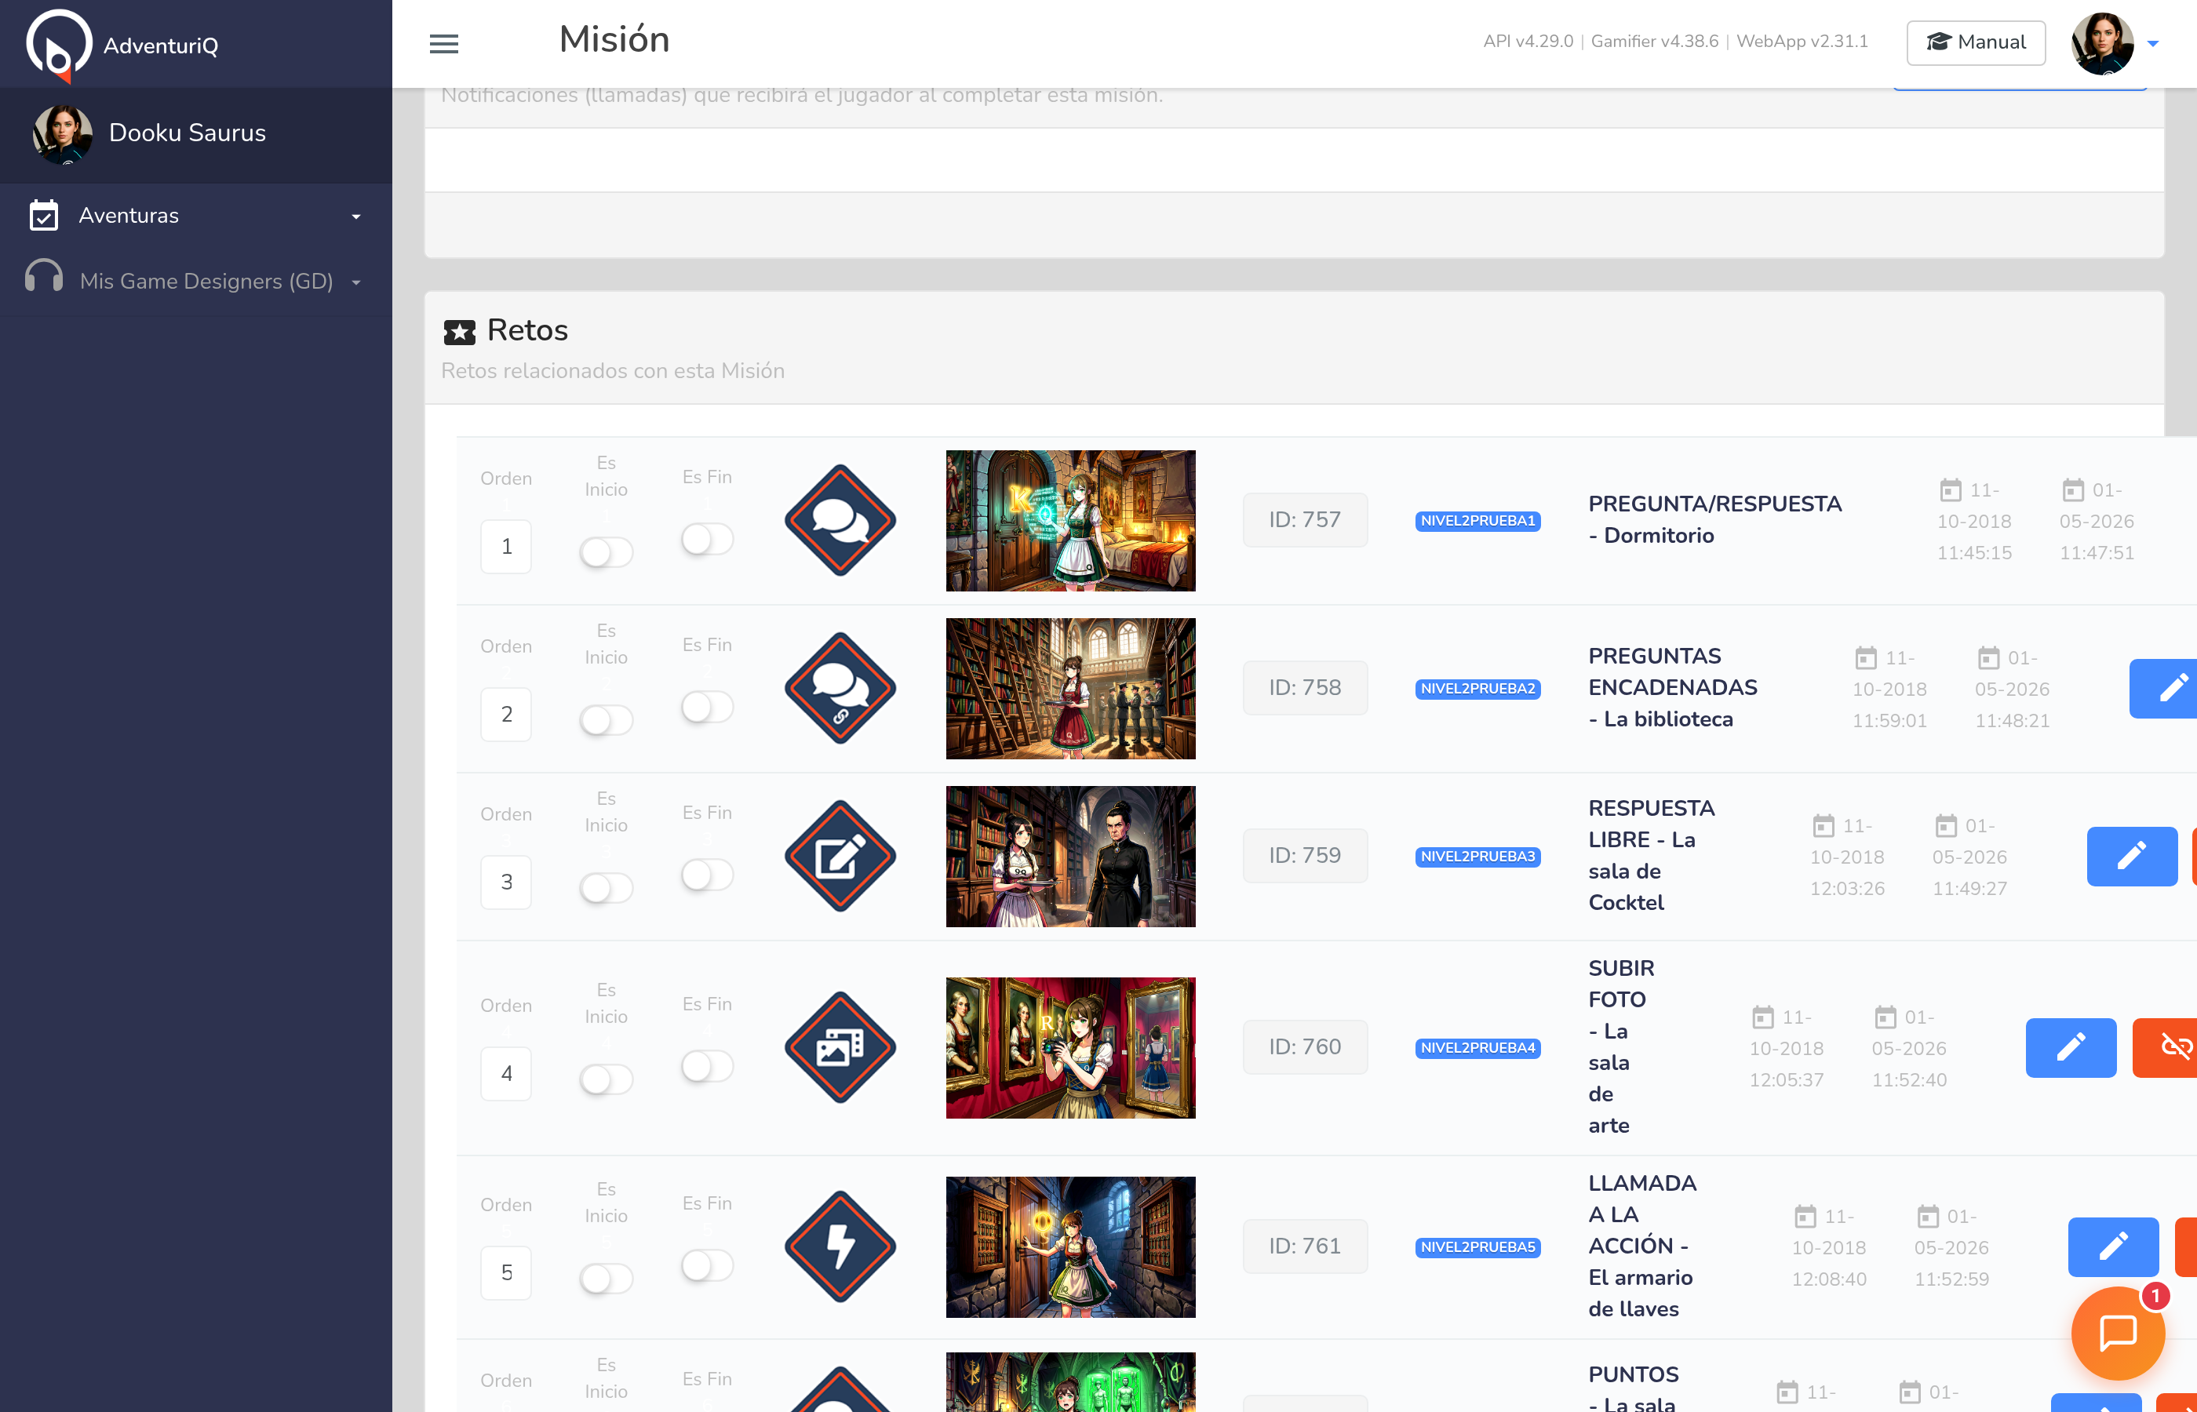
Task: Expand Mis Game Designers dropdown arrow
Action: (x=355, y=282)
